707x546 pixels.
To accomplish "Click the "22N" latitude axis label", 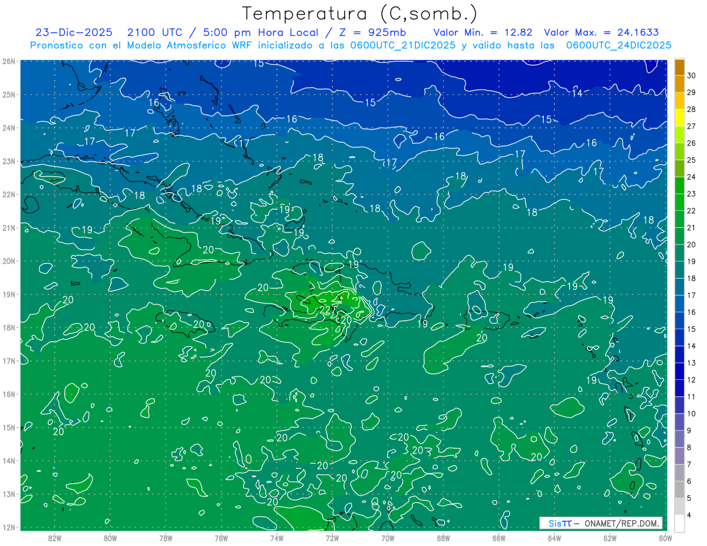I will point(9,194).
